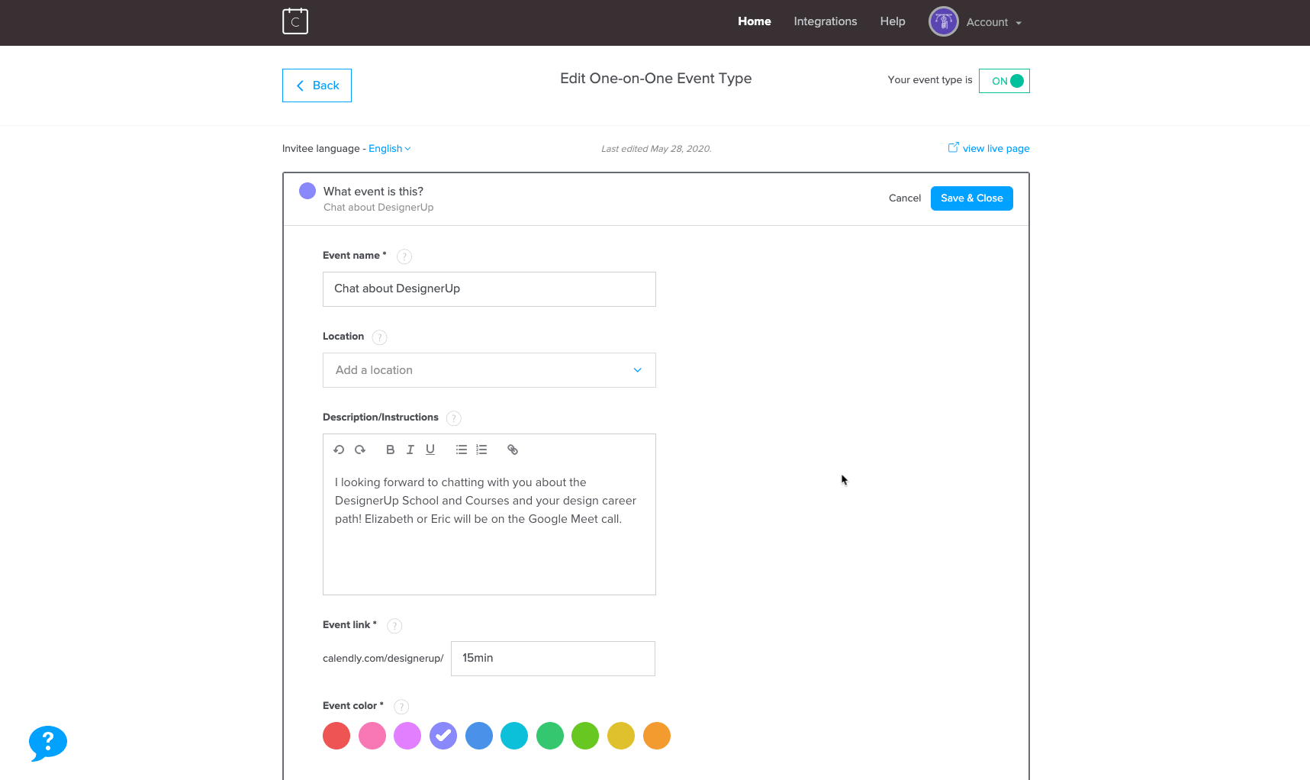
Task: Open the Invitee language English dropdown
Action: click(389, 149)
